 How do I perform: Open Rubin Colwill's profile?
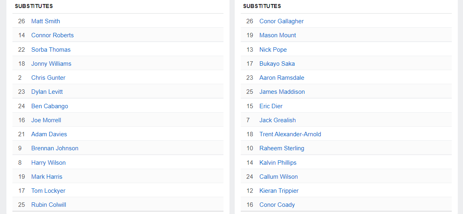(x=49, y=205)
